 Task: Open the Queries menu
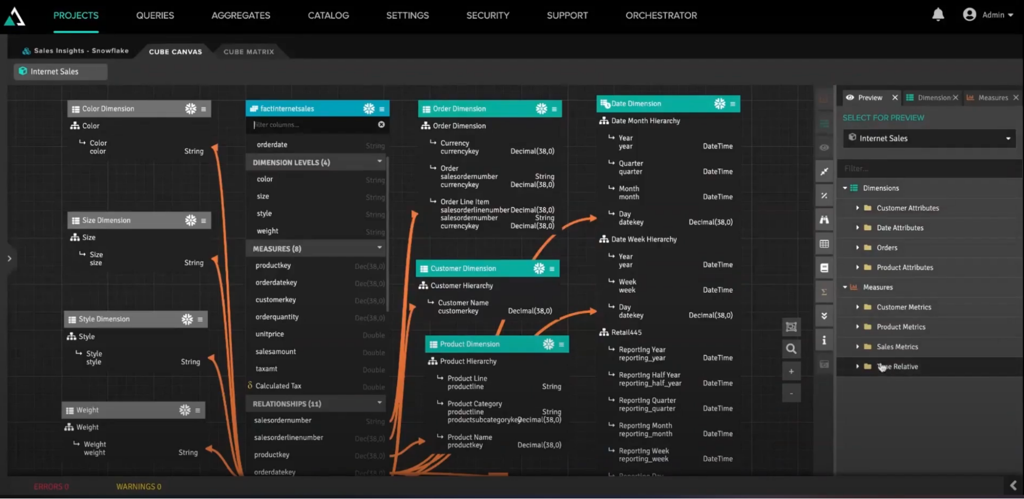(155, 15)
